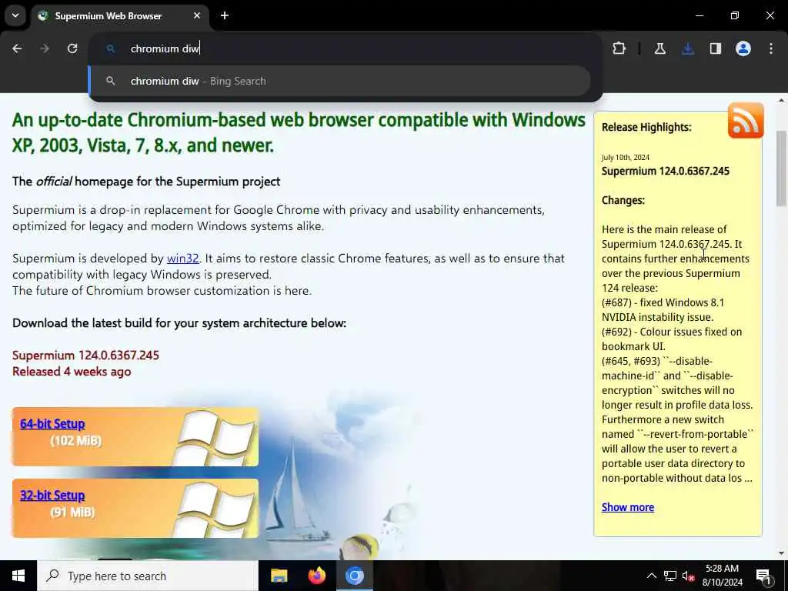Download the 32-bit Setup

(x=52, y=495)
